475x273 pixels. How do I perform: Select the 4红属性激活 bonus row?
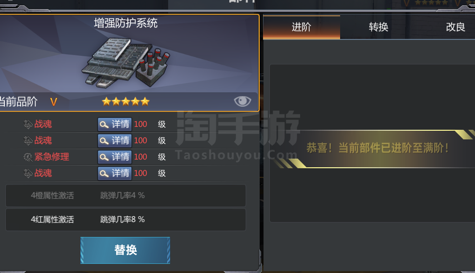click(x=126, y=220)
